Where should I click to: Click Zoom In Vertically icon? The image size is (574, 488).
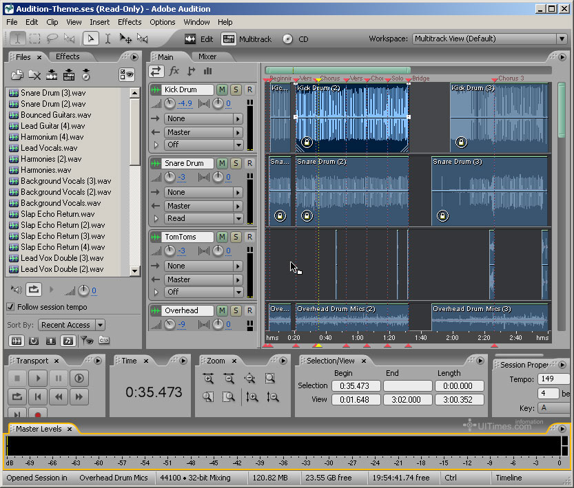pos(252,397)
